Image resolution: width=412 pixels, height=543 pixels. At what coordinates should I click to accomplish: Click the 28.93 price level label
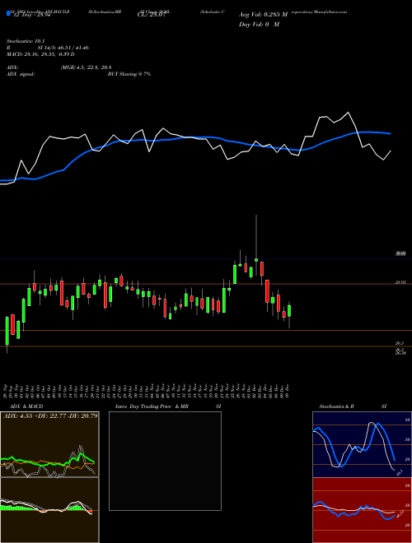(400, 282)
